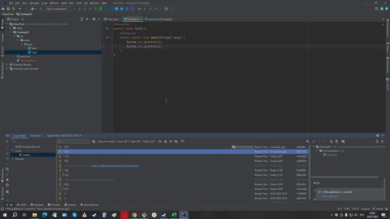Run the main method via gutter arrow
Screen dimensions: 390x219
click(x=107, y=38)
